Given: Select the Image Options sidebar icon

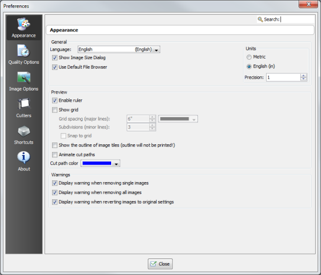Looking at the screenshot, I should click(x=24, y=77).
